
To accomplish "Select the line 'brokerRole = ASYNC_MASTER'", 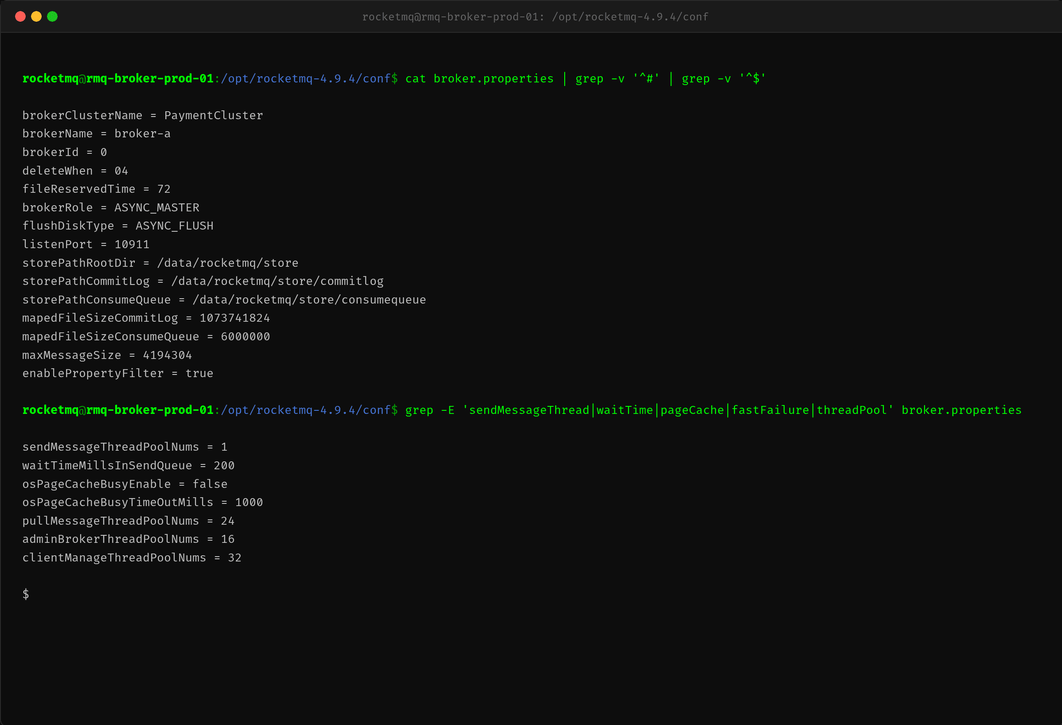I will [x=110, y=208].
